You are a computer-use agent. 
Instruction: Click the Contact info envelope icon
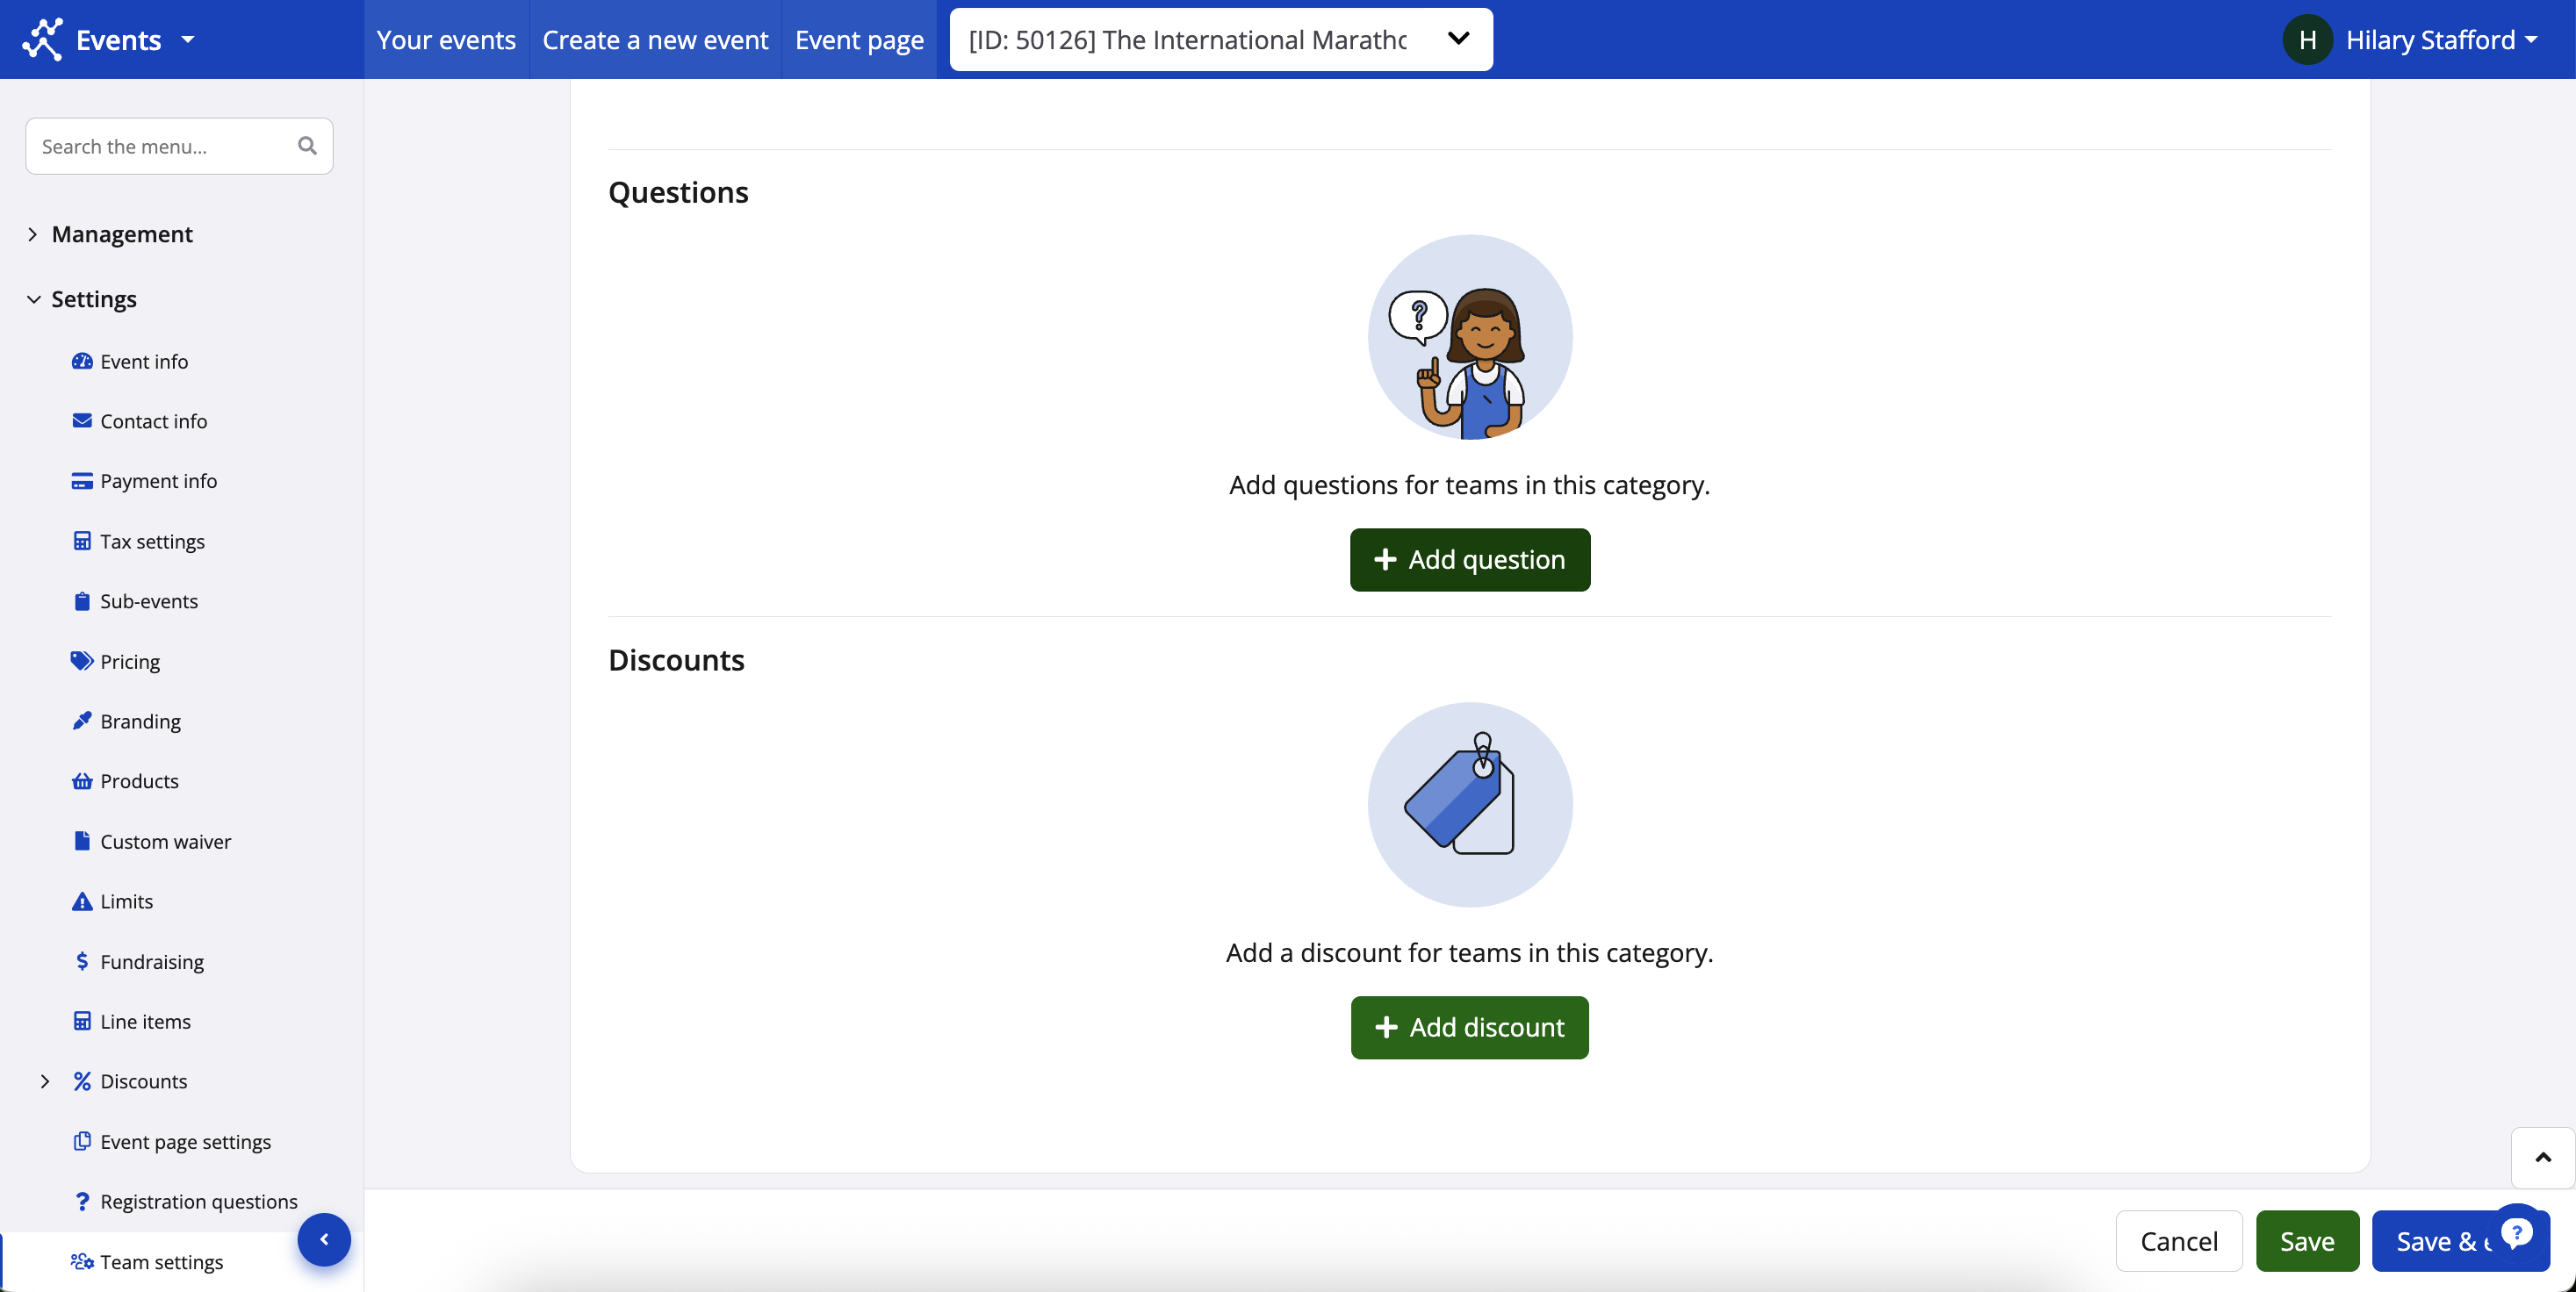tap(82, 421)
